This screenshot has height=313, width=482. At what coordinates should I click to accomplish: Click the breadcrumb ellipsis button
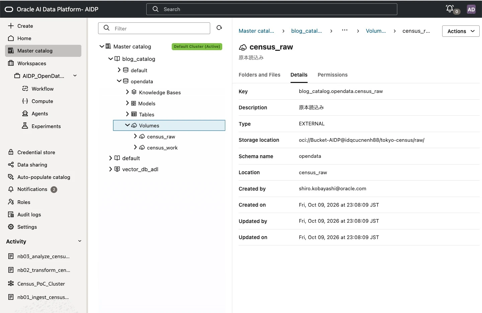(345, 30)
